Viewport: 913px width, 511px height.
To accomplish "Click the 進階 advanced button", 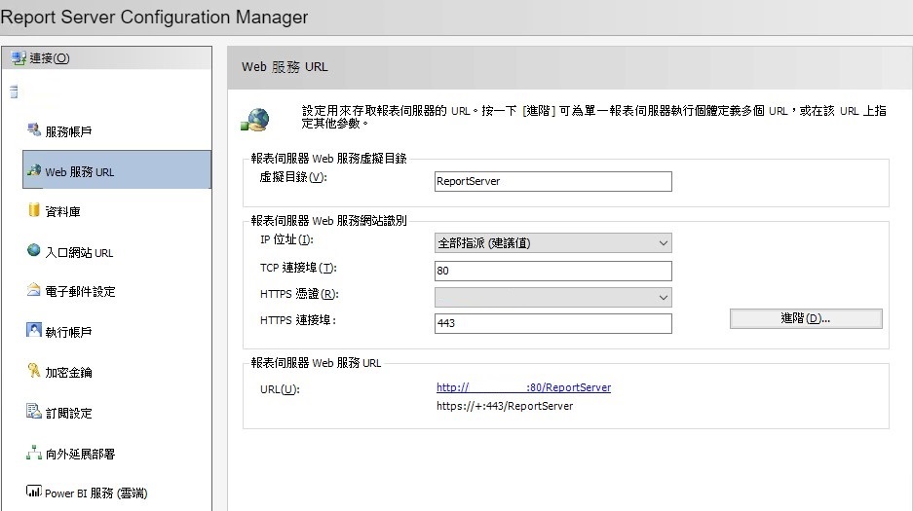I will (x=805, y=318).
